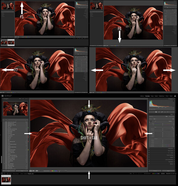Toggle the filter lock switch at filmstrip right
Screen dimensions: 178x186
point(176,174)
